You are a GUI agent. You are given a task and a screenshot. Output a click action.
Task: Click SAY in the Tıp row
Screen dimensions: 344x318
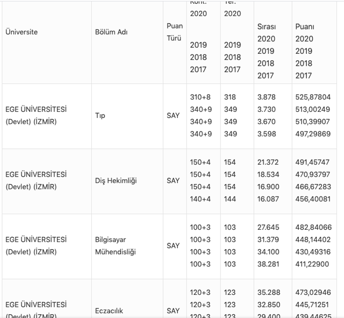[x=173, y=116]
